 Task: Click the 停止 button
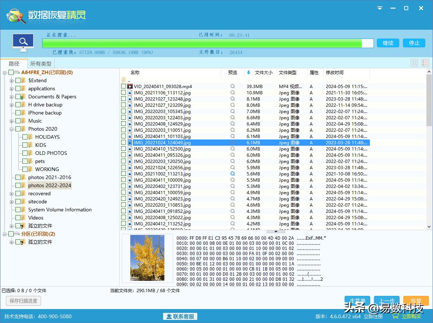(414, 43)
